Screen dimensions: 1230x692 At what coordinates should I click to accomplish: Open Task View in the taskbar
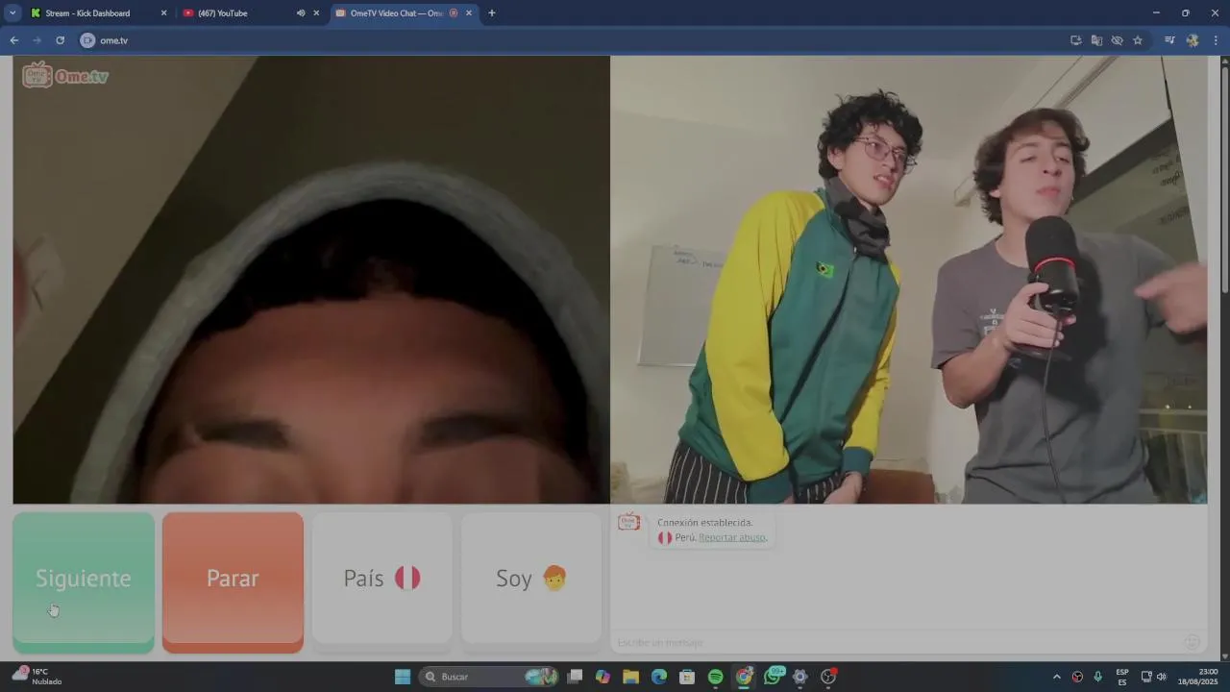point(575,677)
